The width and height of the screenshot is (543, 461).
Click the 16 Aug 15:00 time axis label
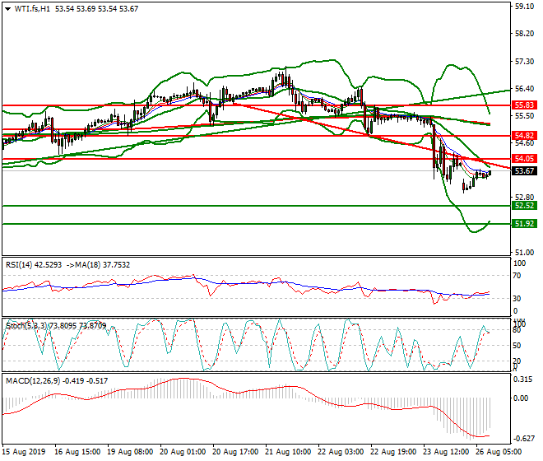pyautogui.click(x=77, y=452)
